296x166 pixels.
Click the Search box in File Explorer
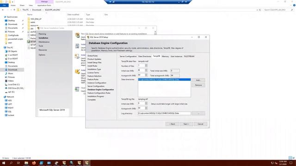pyautogui.click(x=278, y=10)
